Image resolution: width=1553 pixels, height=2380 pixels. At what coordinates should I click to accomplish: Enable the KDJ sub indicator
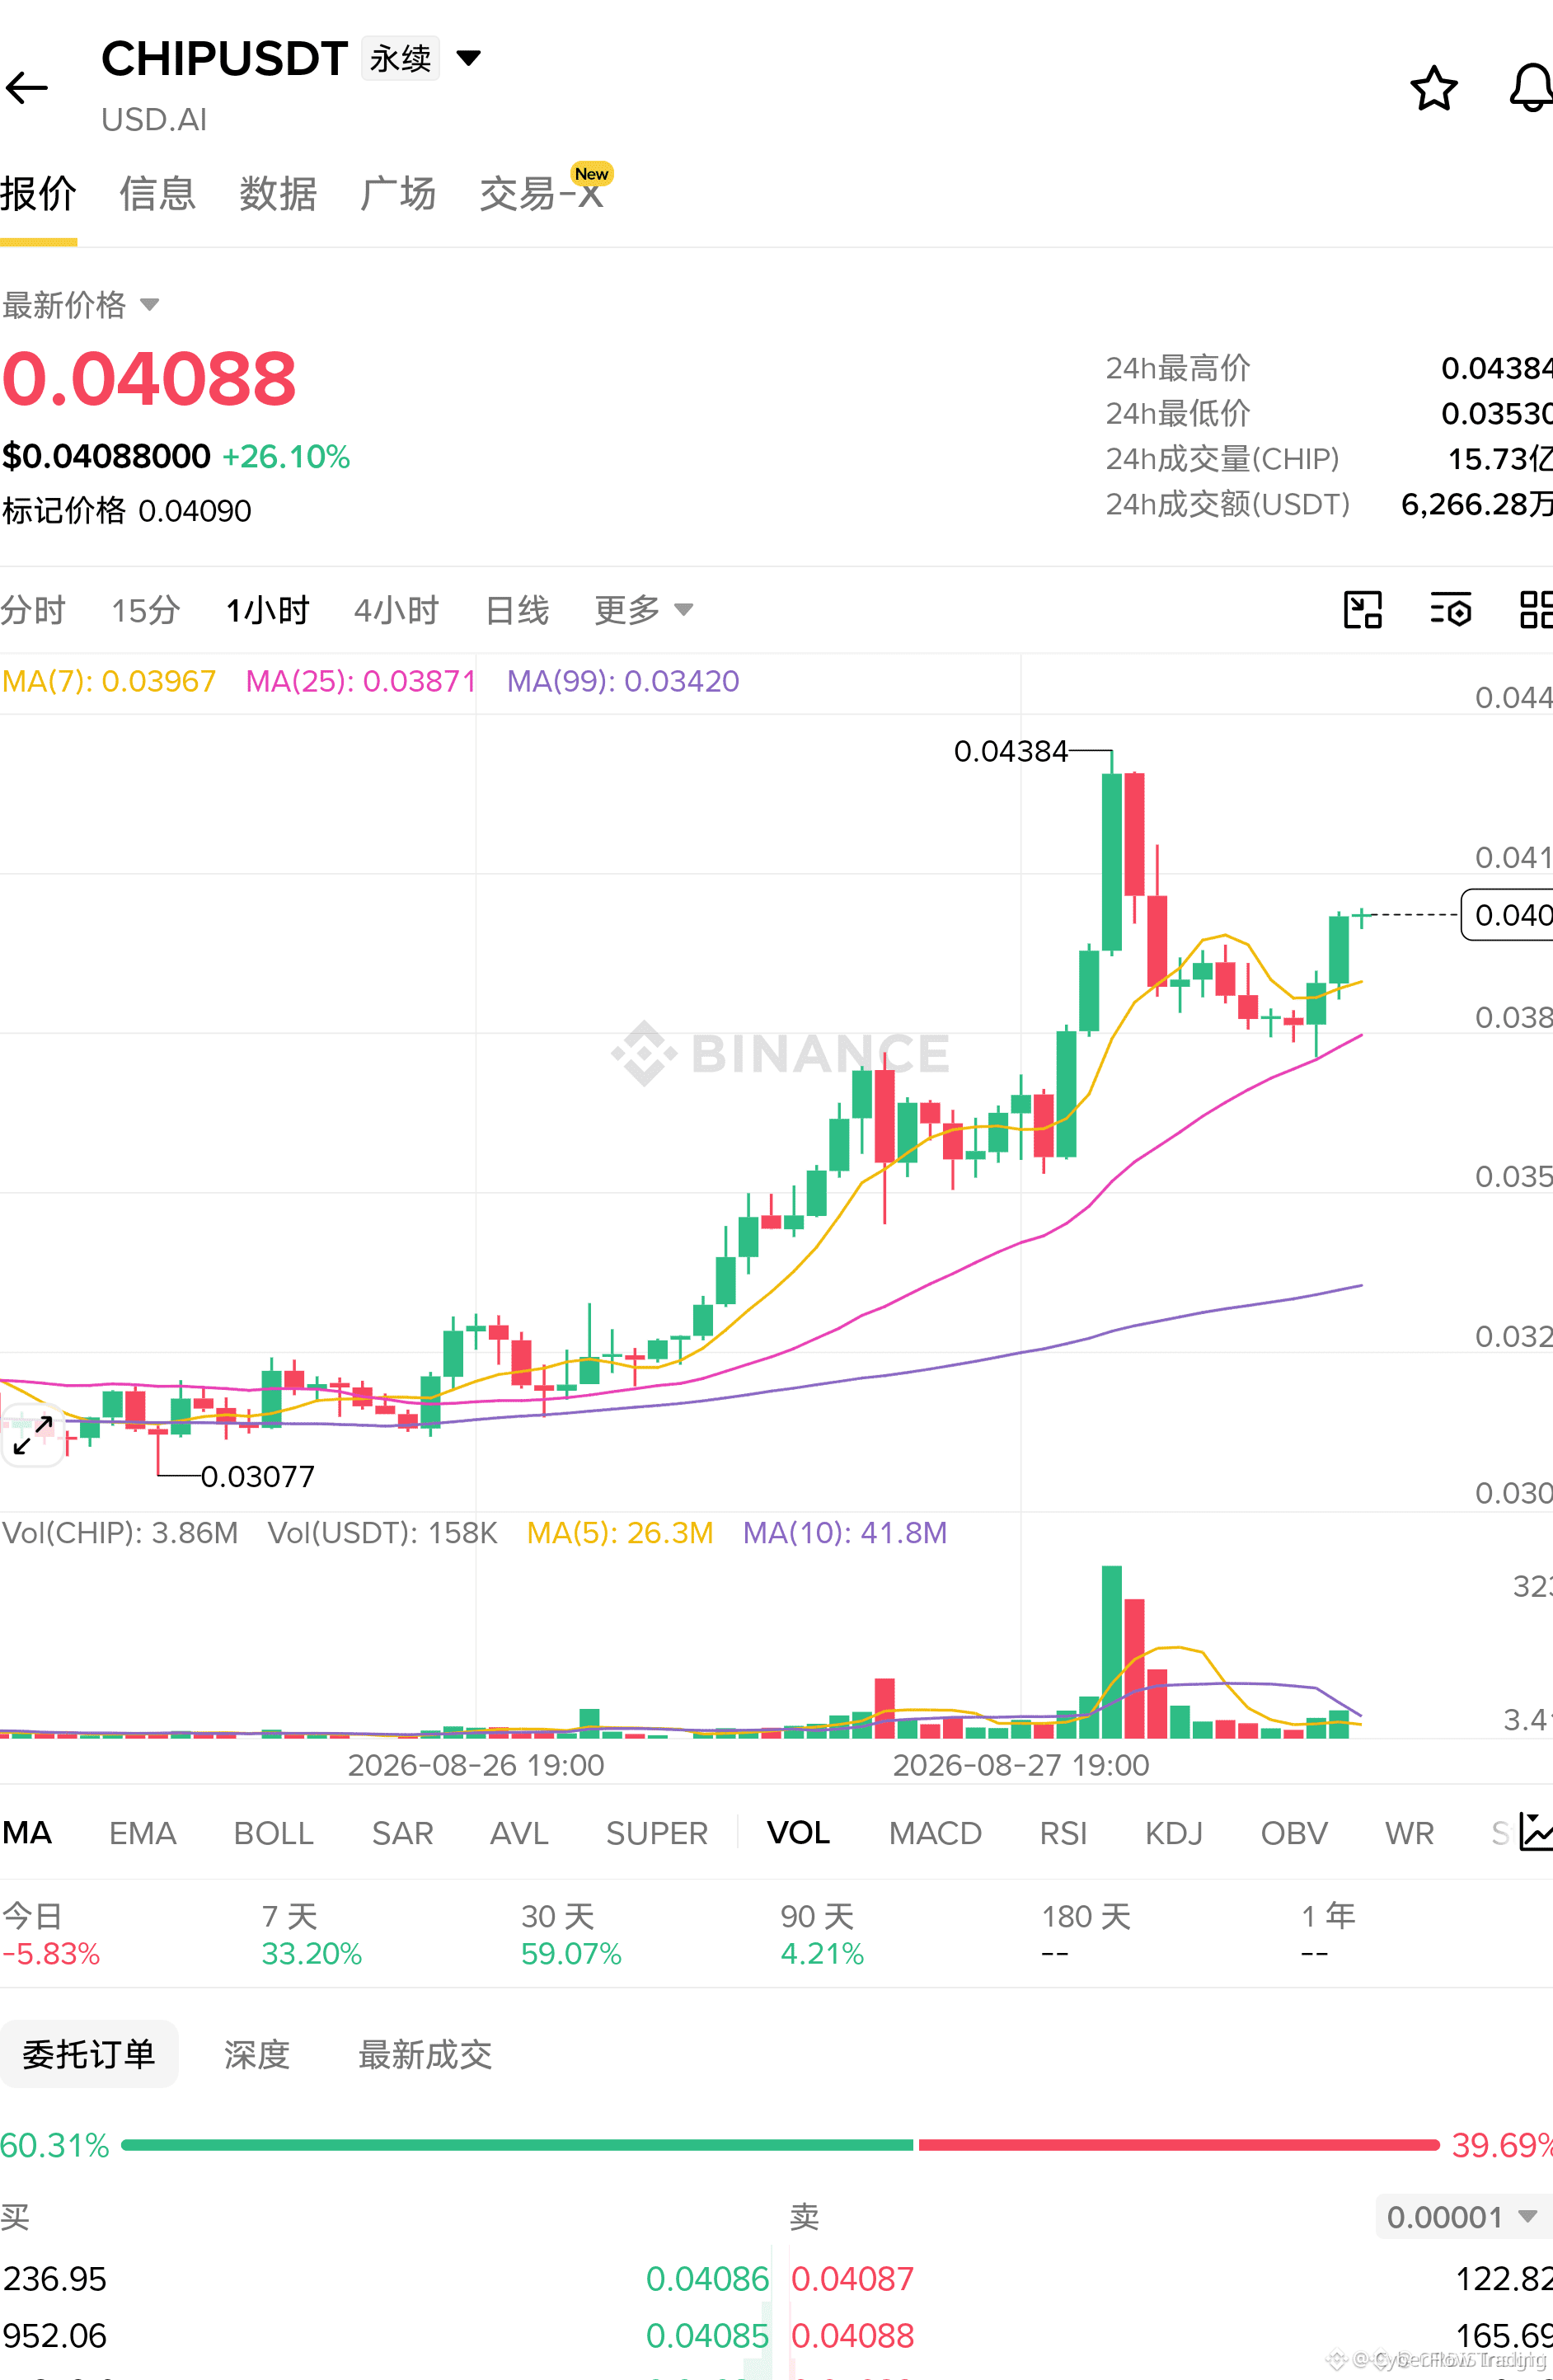tap(1174, 1833)
